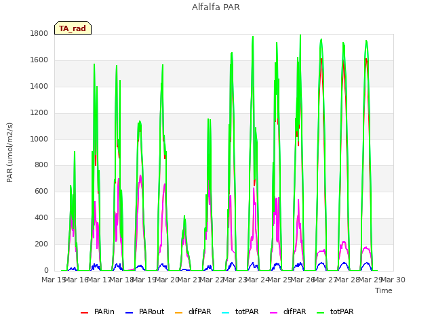The image size is (434, 325).
Task: Click the blue PARout legend swatch
Action: point(130,313)
